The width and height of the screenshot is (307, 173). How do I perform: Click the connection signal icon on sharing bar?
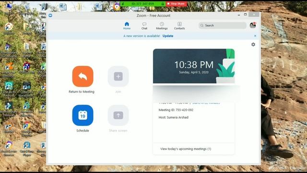point(123,4)
